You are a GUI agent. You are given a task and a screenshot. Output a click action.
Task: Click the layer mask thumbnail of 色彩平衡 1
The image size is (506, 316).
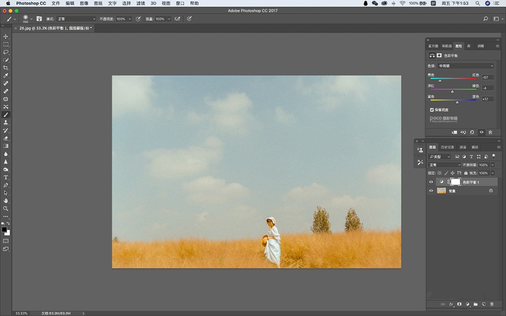click(455, 182)
